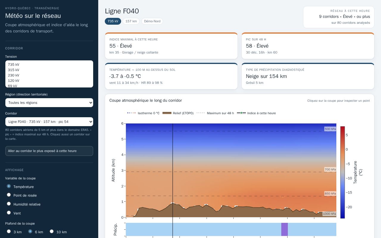This screenshot has width=381, height=238.
Task: Click the 'Coupe atmosphérique le long du corridor' title
Action: [146, 101]
